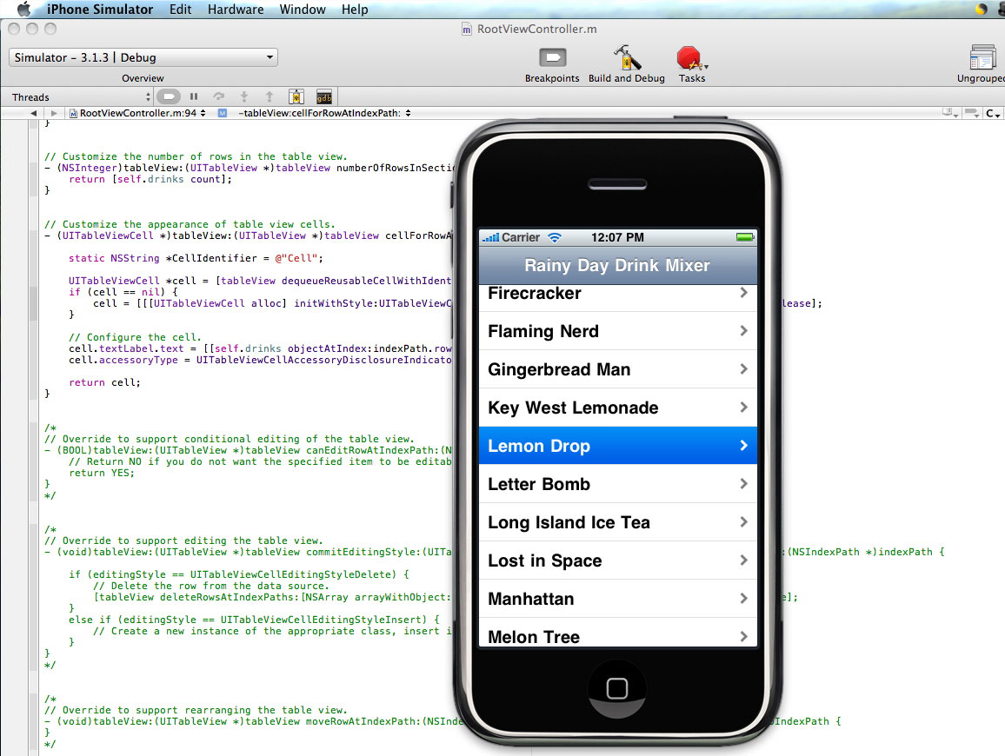
Task: Click the '// Configure the cell.' comment
Action: [135, 337]
